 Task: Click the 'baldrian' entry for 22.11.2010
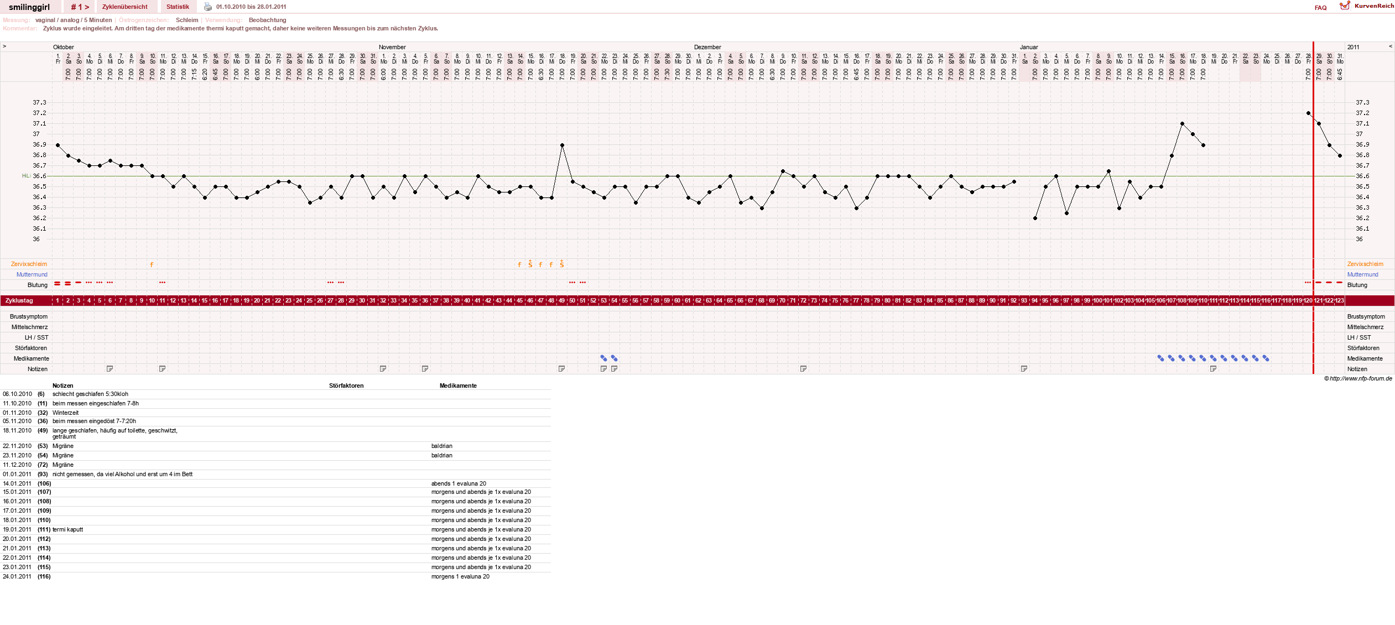click(x=442, y=446)
